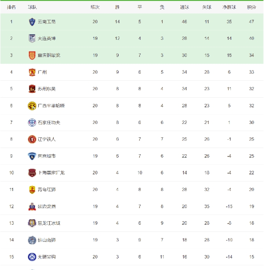The height and width of the screenshot is (270, 264).
Task: Select the 辽宁铁人 team logo
Action: (32, 139)
